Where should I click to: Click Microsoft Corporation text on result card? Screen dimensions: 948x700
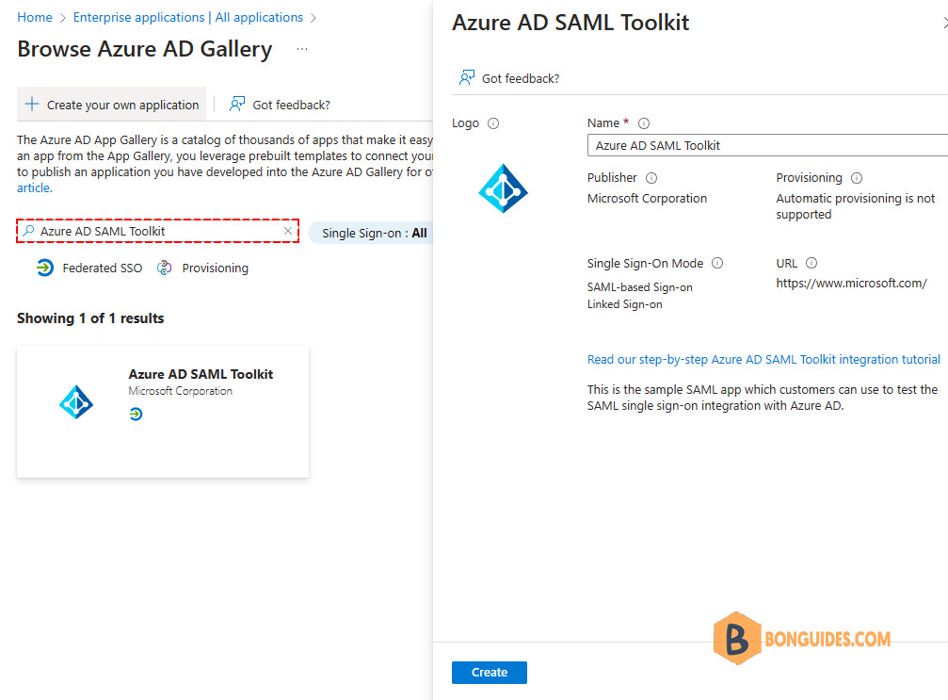pos(180,391)
